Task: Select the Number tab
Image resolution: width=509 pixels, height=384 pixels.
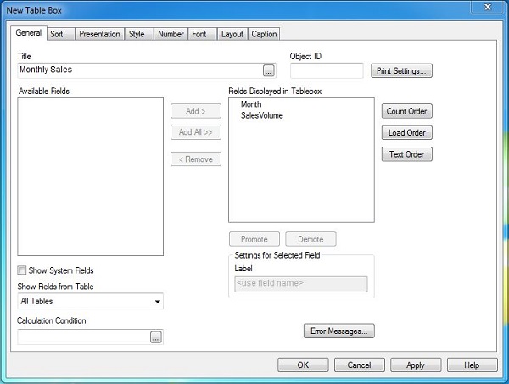Action: [171, 34]
